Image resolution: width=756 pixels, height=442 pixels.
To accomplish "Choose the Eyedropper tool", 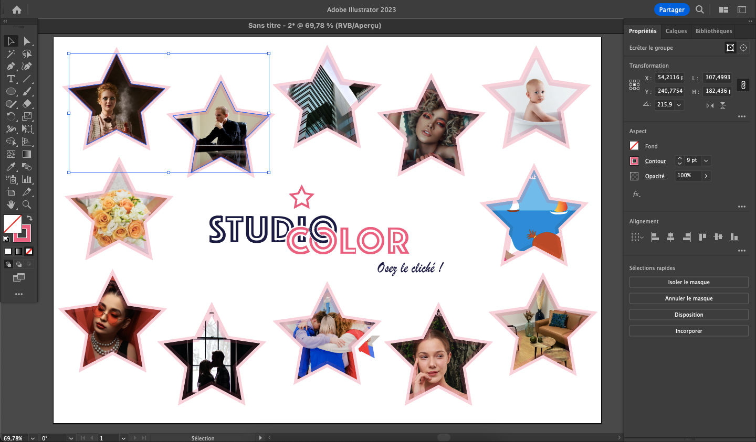I will pos(10,167).
